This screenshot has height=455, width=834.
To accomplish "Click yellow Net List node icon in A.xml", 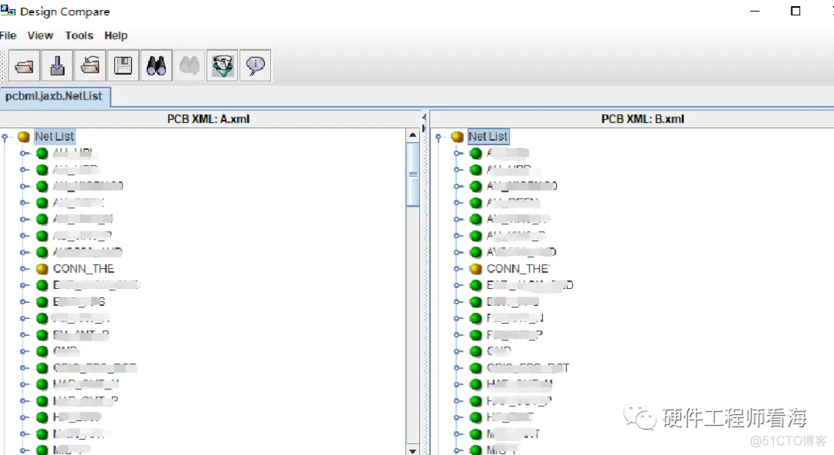I will coord(23,137).
